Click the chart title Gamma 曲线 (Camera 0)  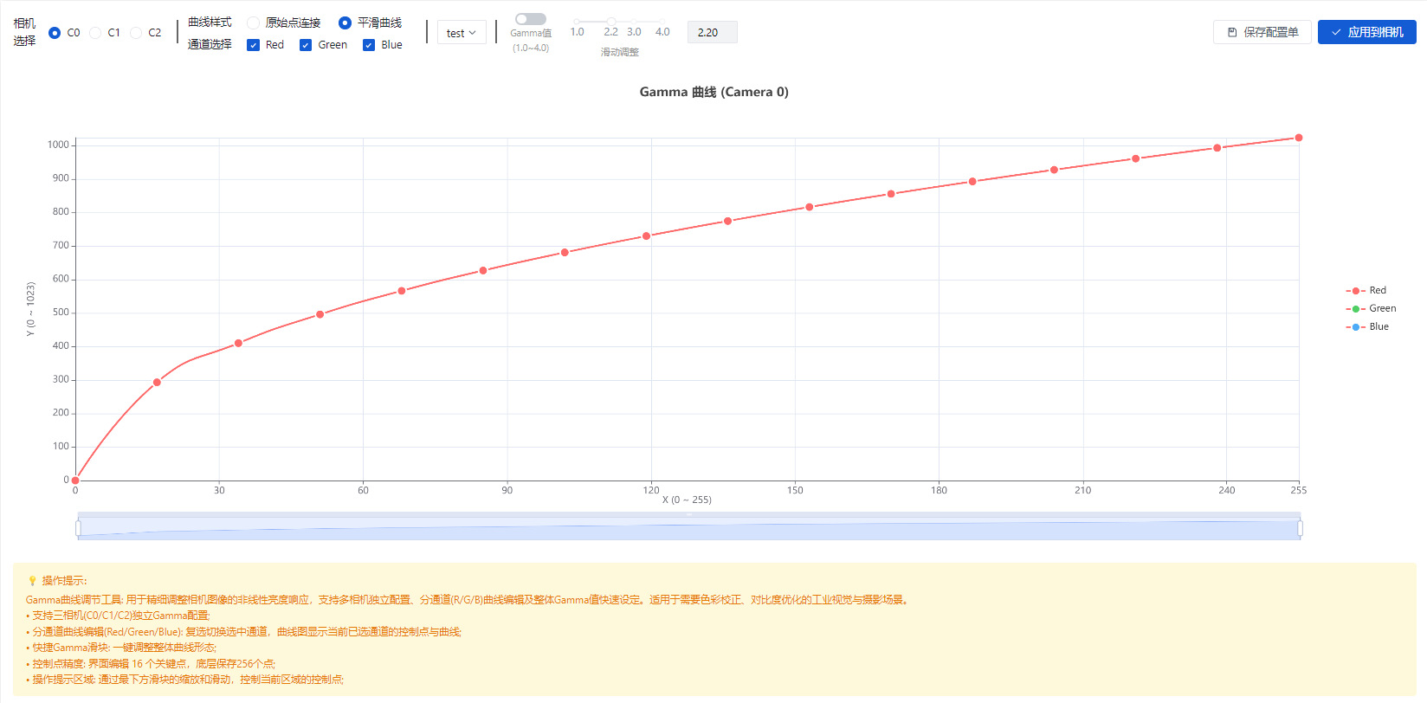(x=713, y=92)
